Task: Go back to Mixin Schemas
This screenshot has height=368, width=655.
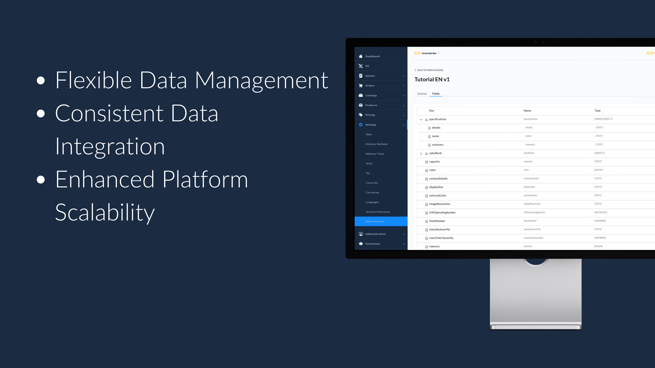Action: click(x=429, y=70)
